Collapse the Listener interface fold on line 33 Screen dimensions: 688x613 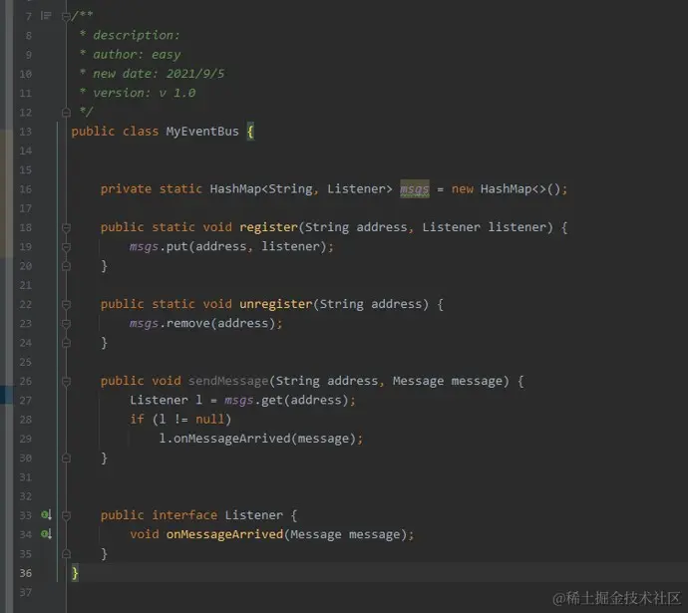(x=66, y=515)
